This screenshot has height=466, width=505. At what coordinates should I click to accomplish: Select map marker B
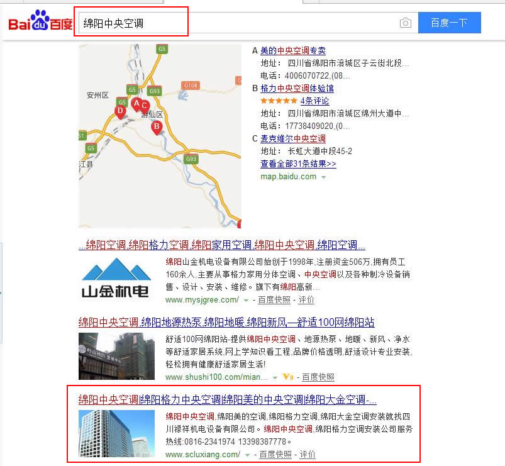157,127
